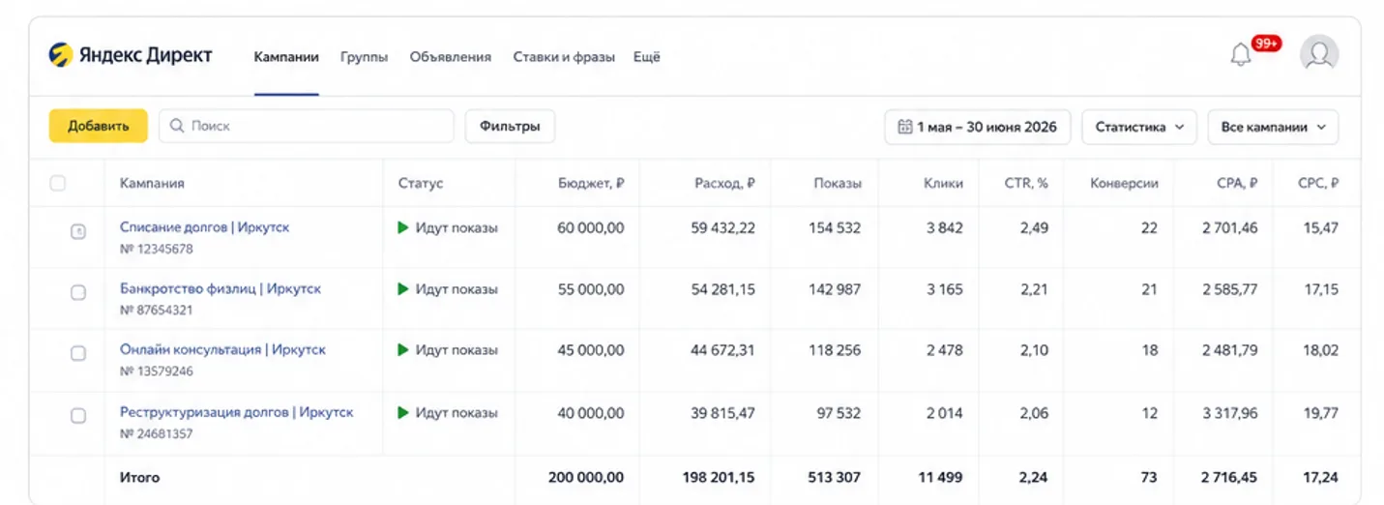The height and width of the screenshot is (505, 1384).
Task: Sort by the Клики column header
Action: point(943,183)
